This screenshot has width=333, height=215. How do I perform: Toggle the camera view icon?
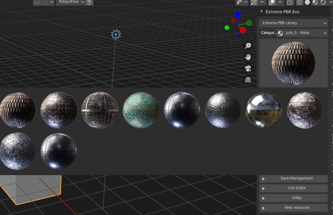tap(248, 68)
